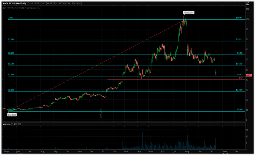The height and width of the screenshot is (155, 255).
Task: Click the Lo: 8.08 low price bubble
Action: (12, 115)
